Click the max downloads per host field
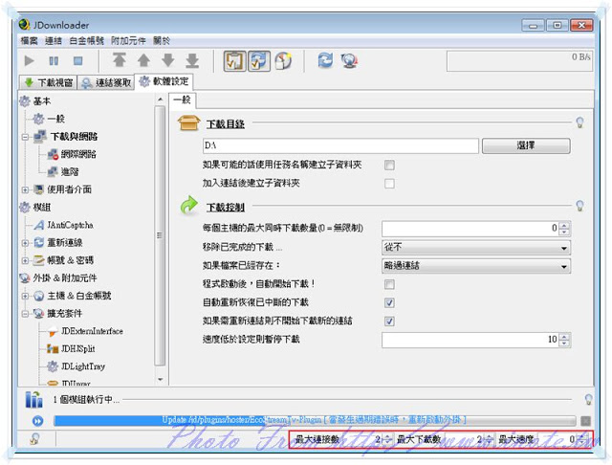Viewport: 612px width, 465px height. coord(470,229)
